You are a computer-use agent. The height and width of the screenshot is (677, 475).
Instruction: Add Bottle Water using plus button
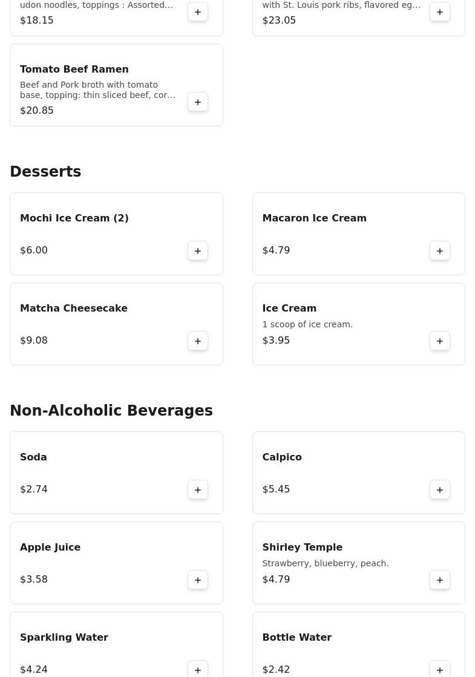pos(440,669)
